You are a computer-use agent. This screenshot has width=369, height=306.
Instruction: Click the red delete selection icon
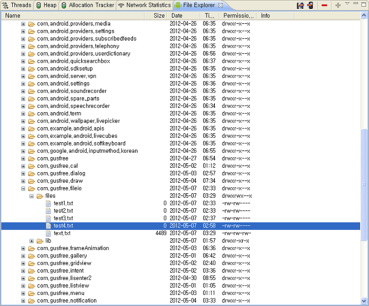[x=324, y=6]
